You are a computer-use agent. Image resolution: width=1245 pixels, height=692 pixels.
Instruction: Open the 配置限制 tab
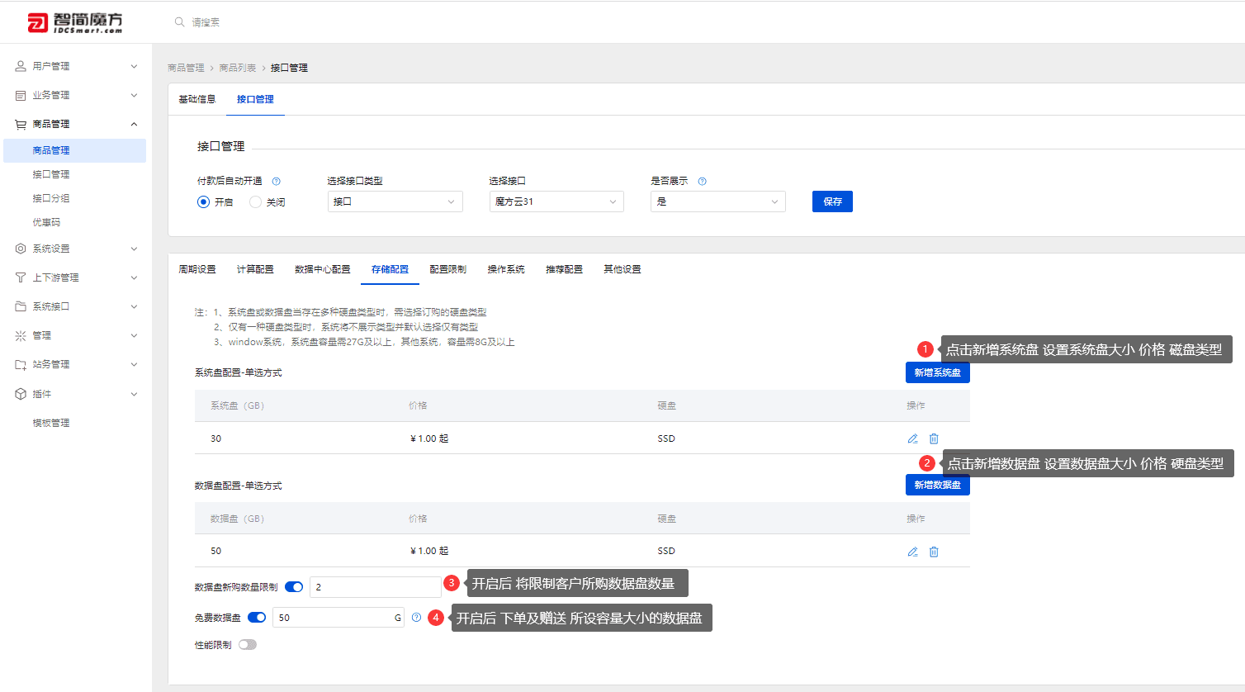[x=448, y=269]
